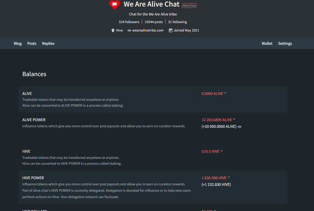Switch to the Posts tab
The image size is (314, 211).
pos(32,43)
